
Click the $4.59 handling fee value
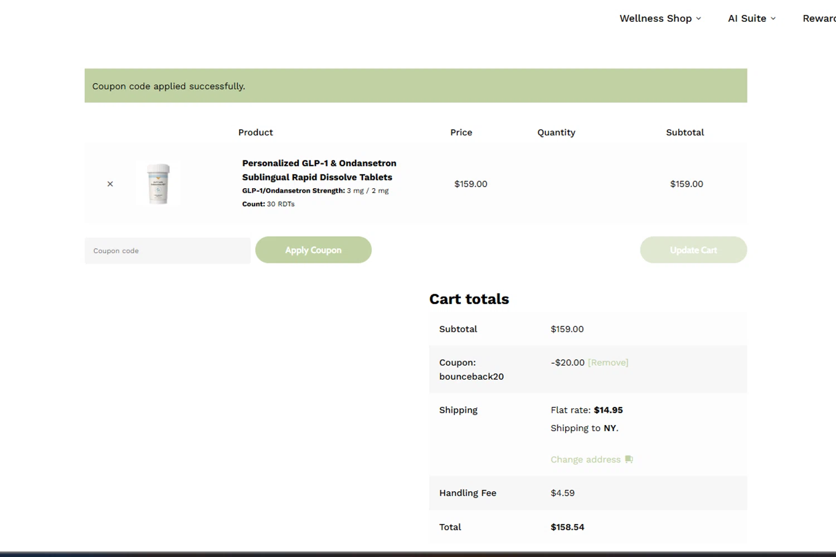[x=562, y=493]
